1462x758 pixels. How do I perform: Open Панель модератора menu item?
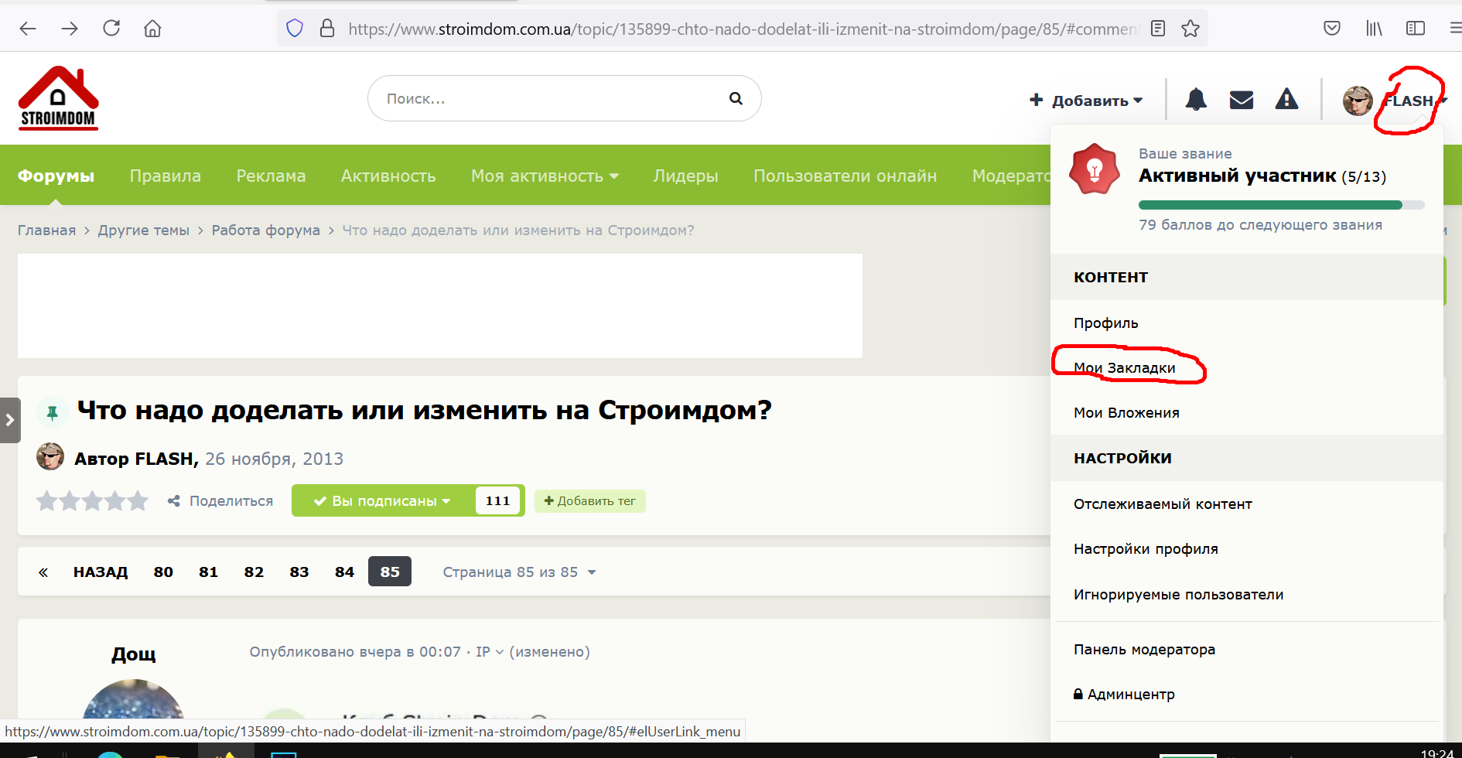tap(1247, 649)
